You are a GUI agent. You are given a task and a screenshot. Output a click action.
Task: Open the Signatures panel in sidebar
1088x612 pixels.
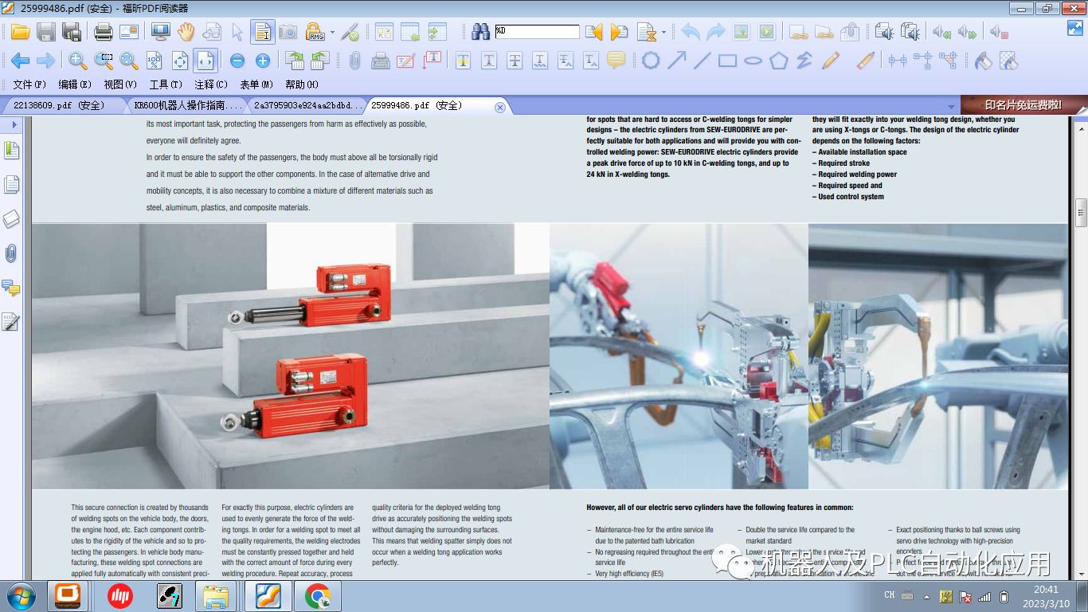[11, 322]
